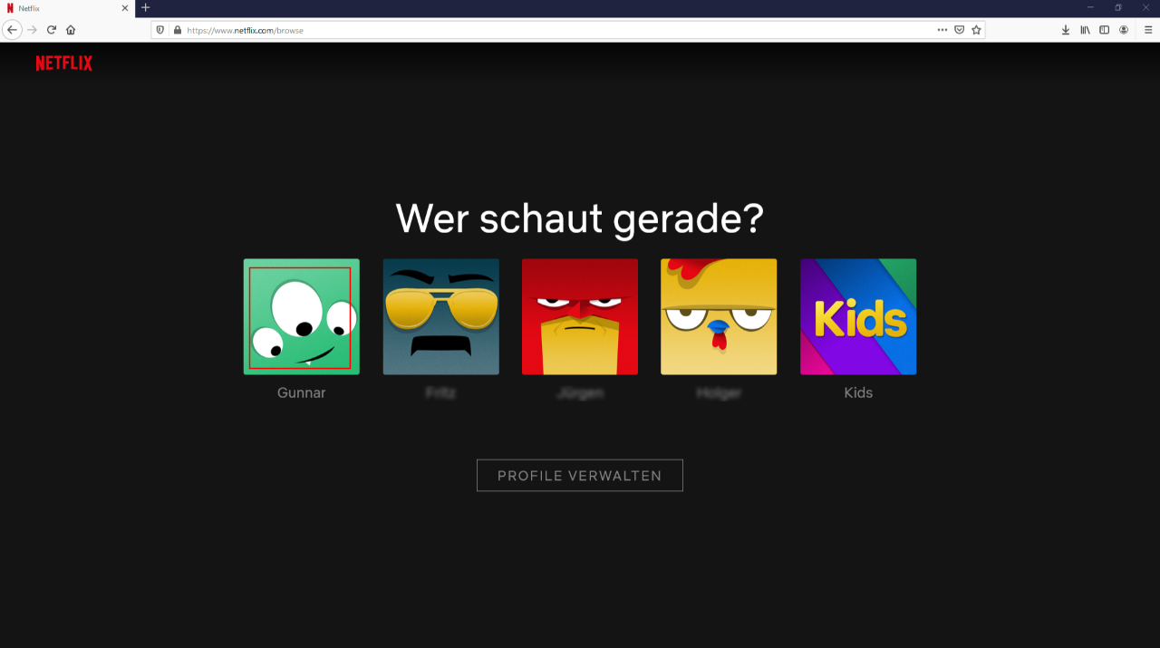Click the tracking protection shield icon
This screenshot has width=1160, height=648.
click(160, 30)
